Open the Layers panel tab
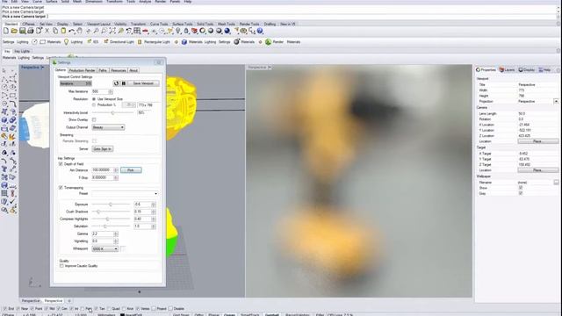Screen dimensions: 562x316 point(507,70)
